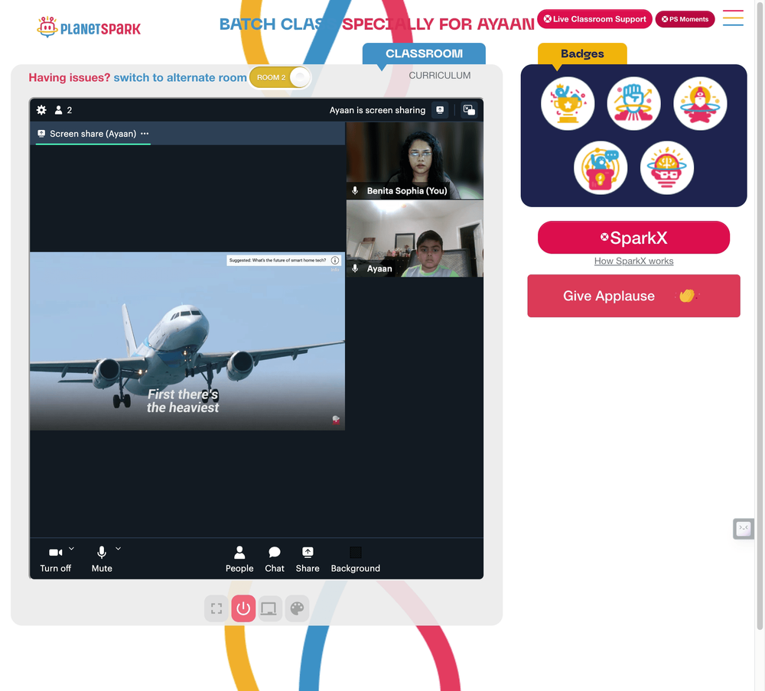This screenshot has width=765, height=691.
Task: Open screen share tab more options
Action: [145, 134]
